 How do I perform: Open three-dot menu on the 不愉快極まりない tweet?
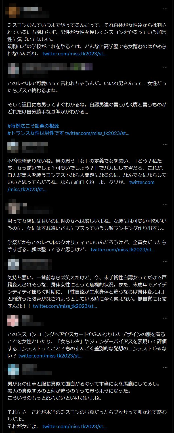(x=165, y=145)
